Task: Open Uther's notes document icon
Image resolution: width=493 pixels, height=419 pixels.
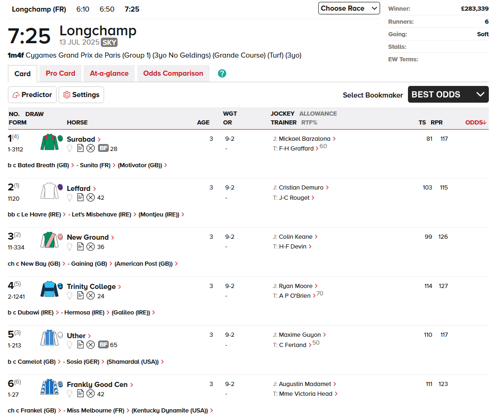Action: point(80,345)
